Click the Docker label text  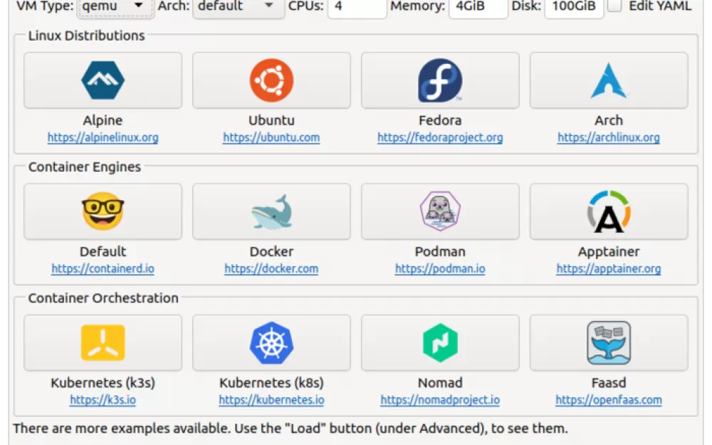(x=271, y=251)
